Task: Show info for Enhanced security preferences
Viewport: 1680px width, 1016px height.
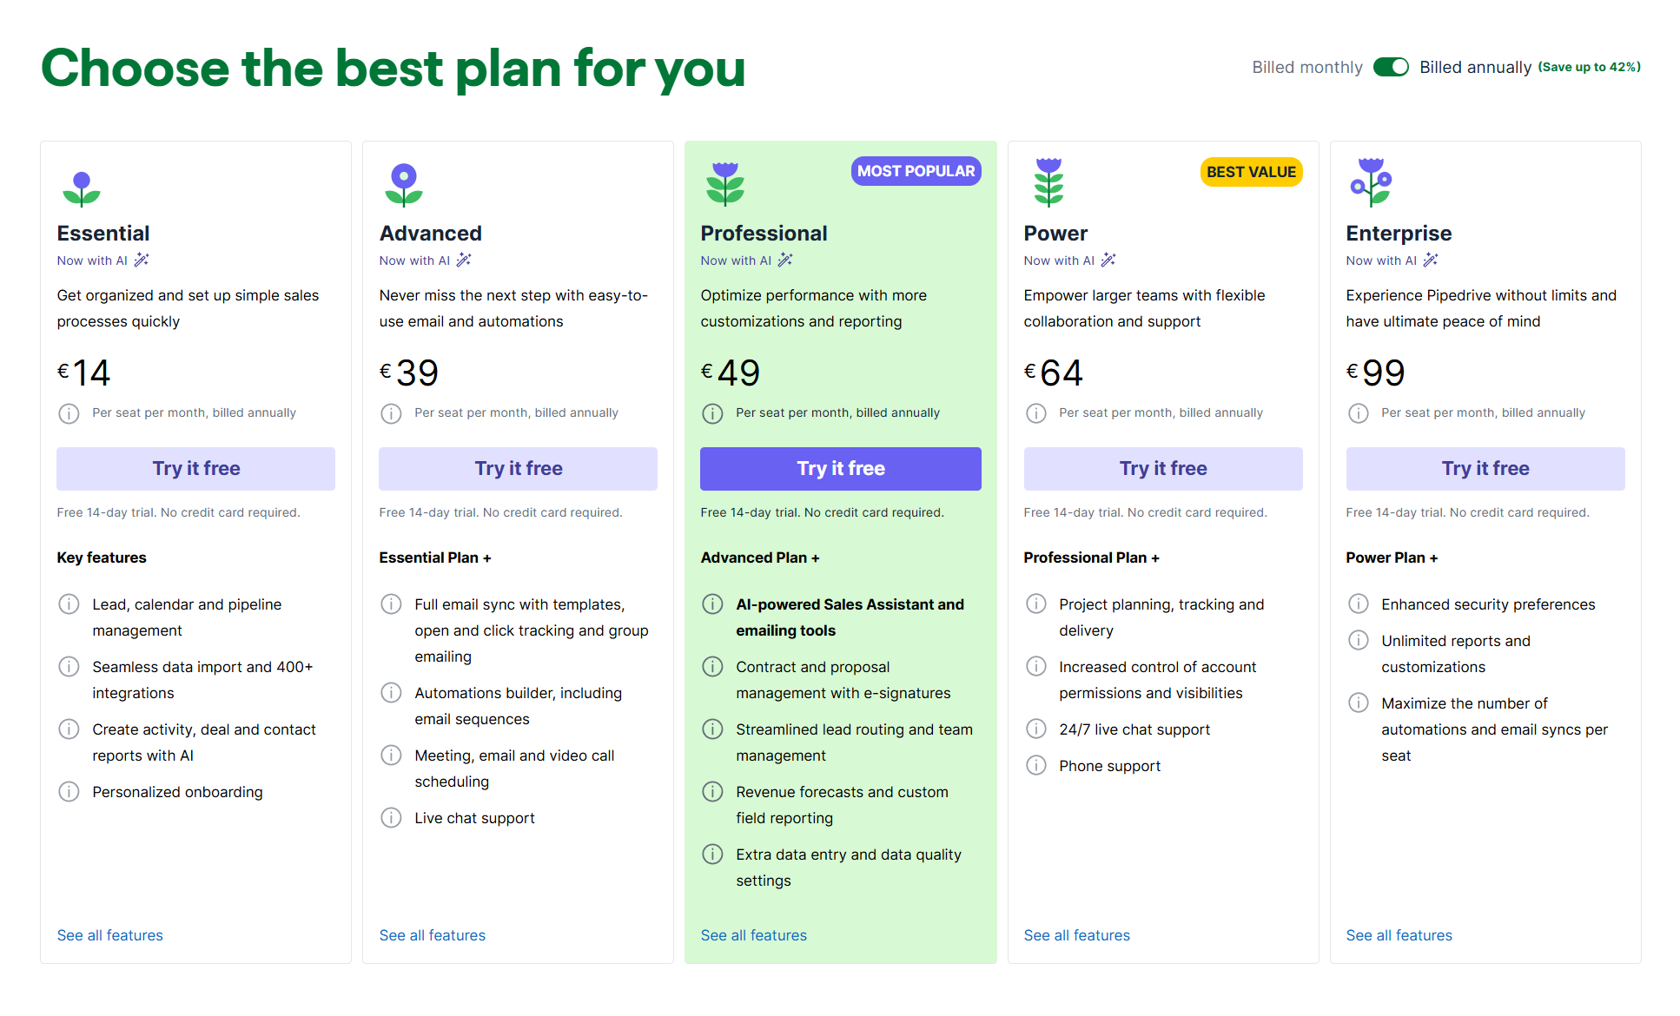Action: [1358, 604]
